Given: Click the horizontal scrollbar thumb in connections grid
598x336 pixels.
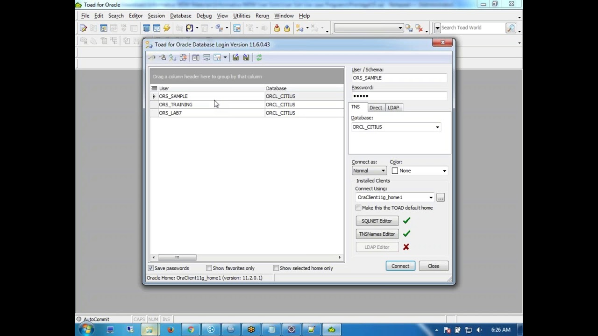Looking at the screenshot, I should pyautogui.click(x=177, y=257).
